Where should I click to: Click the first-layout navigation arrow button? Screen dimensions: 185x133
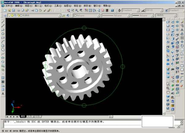[7, 117]
